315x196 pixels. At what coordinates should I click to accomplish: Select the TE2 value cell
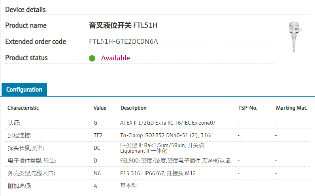pos(98,135)
